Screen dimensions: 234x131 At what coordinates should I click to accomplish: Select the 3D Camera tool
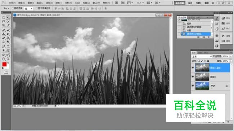(x=8, y=55)
